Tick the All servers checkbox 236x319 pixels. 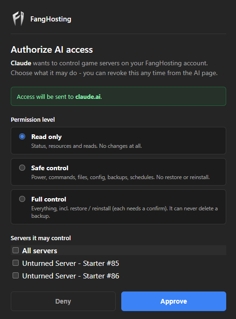click(x=16, y=250)
